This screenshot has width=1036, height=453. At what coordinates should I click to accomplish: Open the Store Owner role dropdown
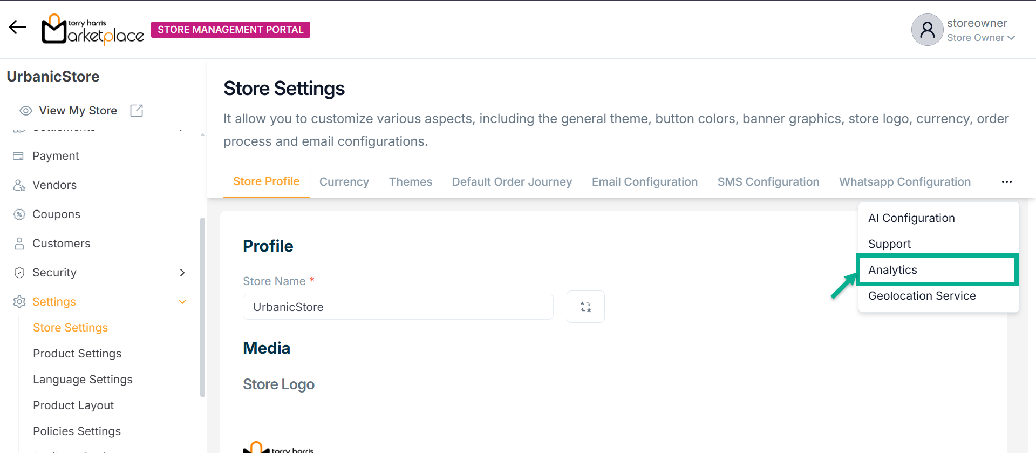(x=980, y=38)
